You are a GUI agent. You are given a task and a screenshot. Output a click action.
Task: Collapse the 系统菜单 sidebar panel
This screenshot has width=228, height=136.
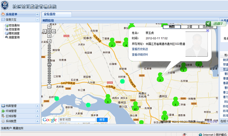pyautogui.click(x=37, y=14)
